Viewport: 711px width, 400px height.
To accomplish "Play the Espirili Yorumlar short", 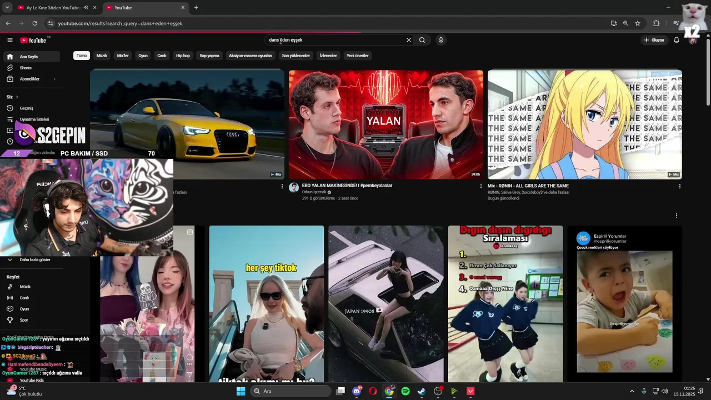I will [x=624, y=304].
